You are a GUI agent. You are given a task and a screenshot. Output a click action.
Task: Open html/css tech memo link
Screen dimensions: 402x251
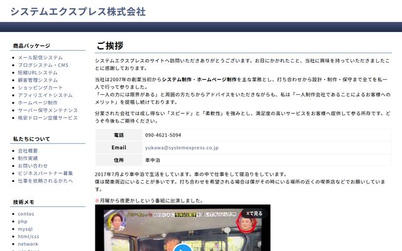click(x=28, y=237)
